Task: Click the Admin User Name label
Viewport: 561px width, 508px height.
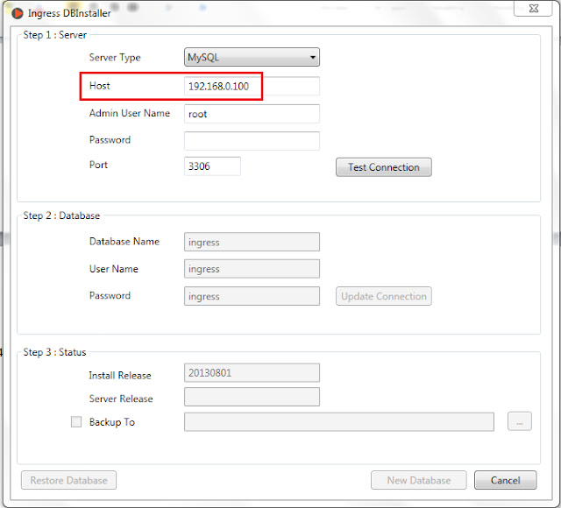Action: click(130, 113)
